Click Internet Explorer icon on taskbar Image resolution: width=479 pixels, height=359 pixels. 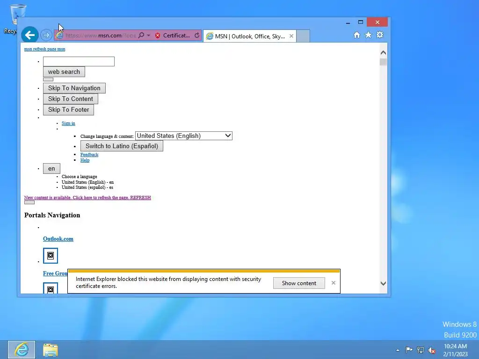click(x=22, y=350)
